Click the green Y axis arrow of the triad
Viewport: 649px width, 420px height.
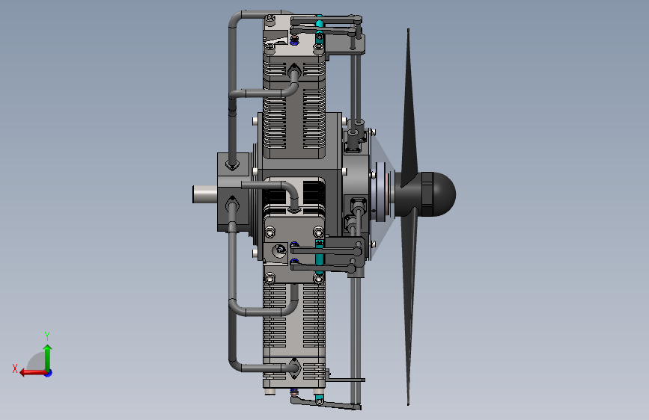[x=48, y=357]
